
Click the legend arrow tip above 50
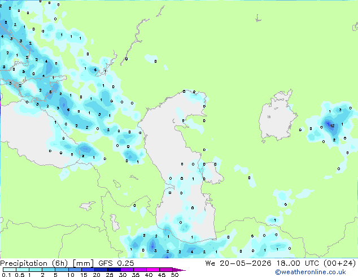click(x=179, y=270)
